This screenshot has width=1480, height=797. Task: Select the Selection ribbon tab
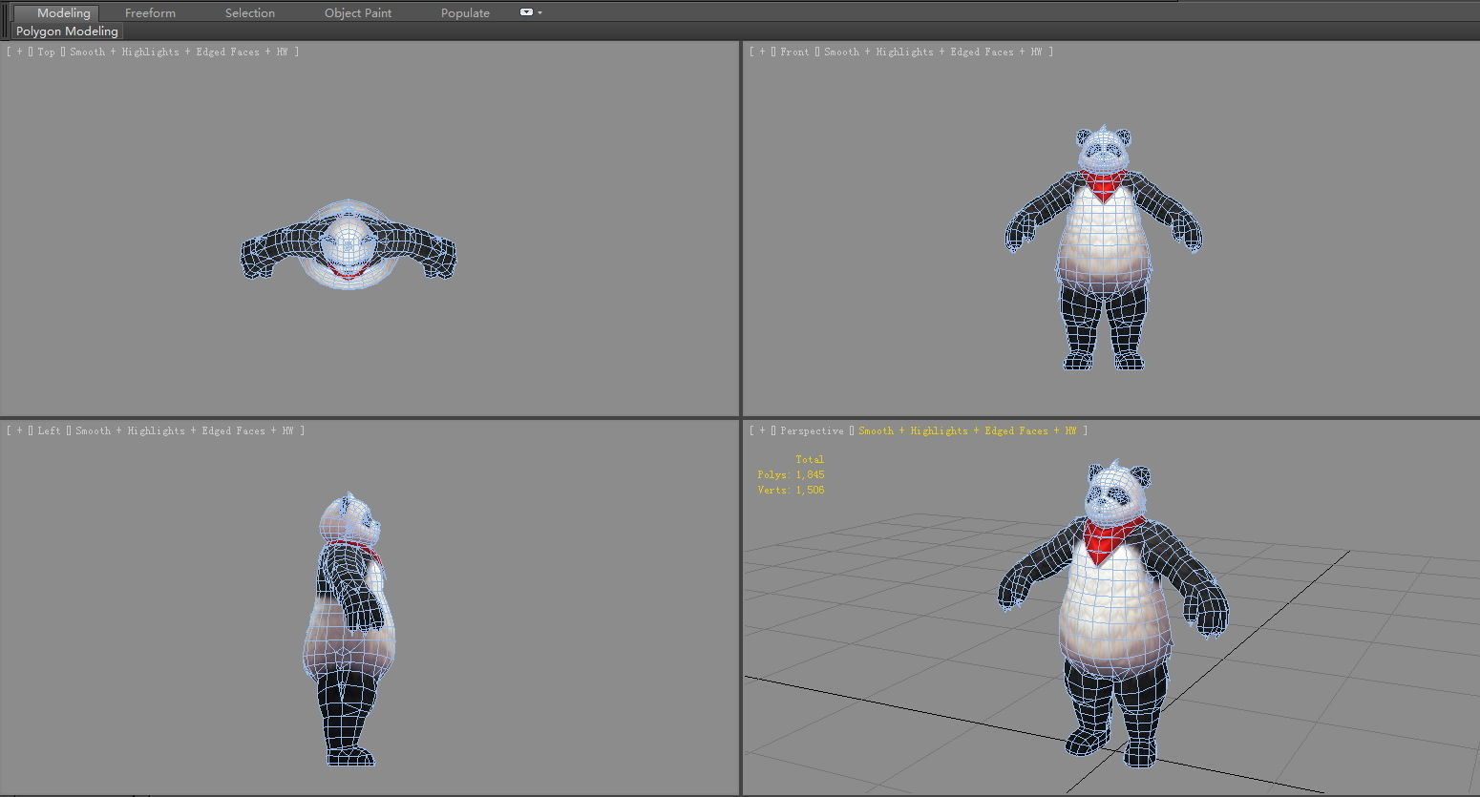pos(250,12)
